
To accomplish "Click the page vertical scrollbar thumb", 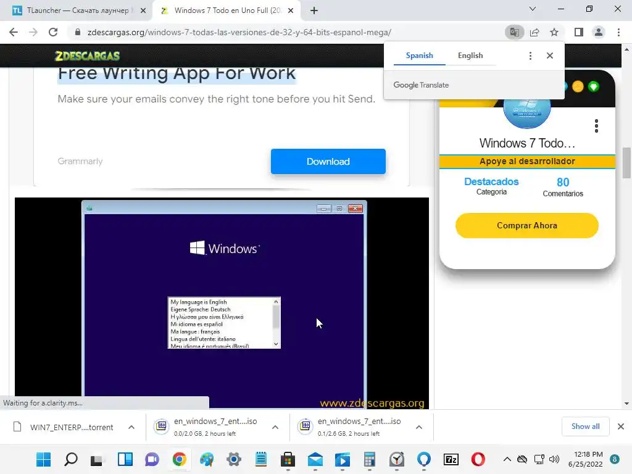I will 626,163.
